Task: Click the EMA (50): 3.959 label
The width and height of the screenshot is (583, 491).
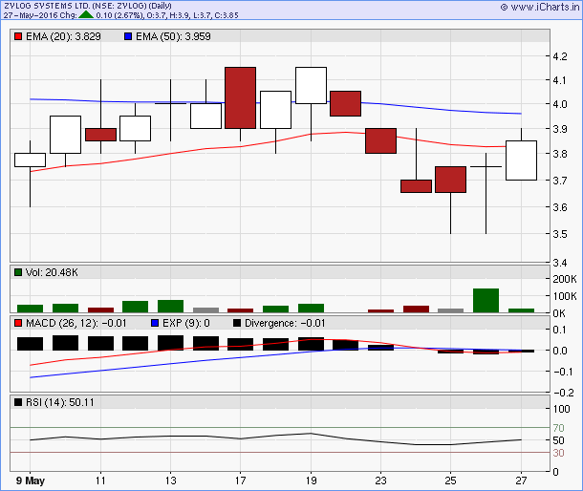Action: coord(173,36)
